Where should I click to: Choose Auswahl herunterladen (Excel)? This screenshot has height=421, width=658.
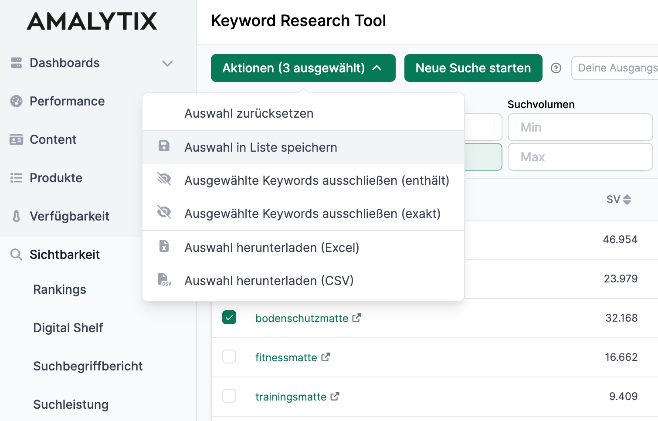(x=271, y=248)
